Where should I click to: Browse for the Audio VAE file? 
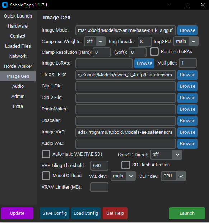point(187,144)
